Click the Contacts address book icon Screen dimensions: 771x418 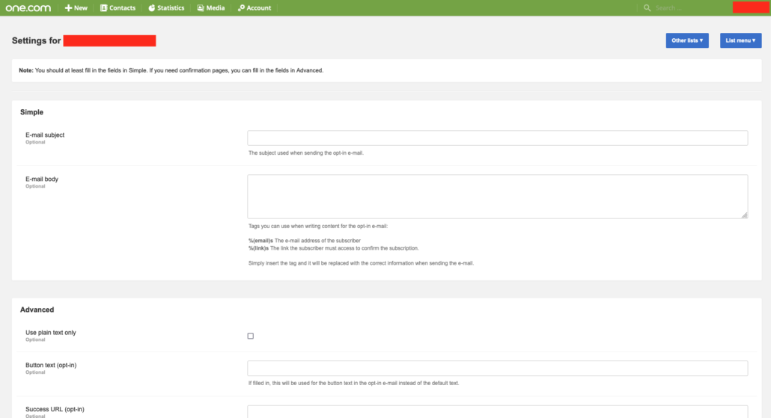[x=104, y=8]
